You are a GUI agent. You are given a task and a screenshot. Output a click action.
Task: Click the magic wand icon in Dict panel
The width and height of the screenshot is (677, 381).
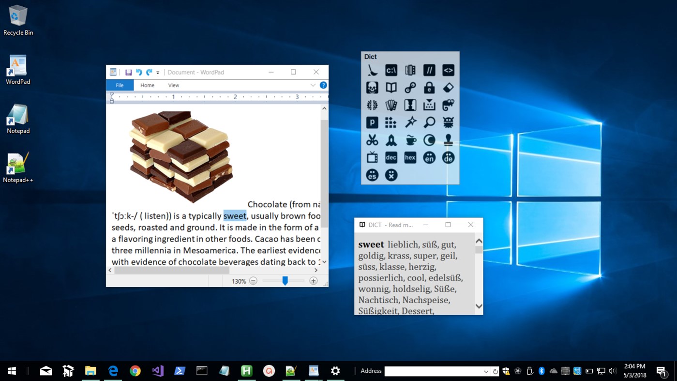point(410,122)
